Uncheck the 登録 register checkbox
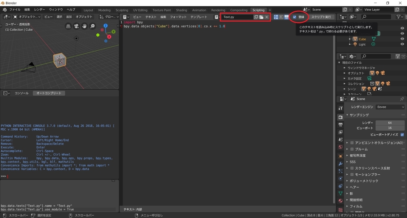407x218 pixels. 294,17
